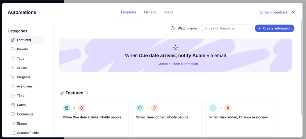Open the Due date arrives template card

(x=94, y=118)
